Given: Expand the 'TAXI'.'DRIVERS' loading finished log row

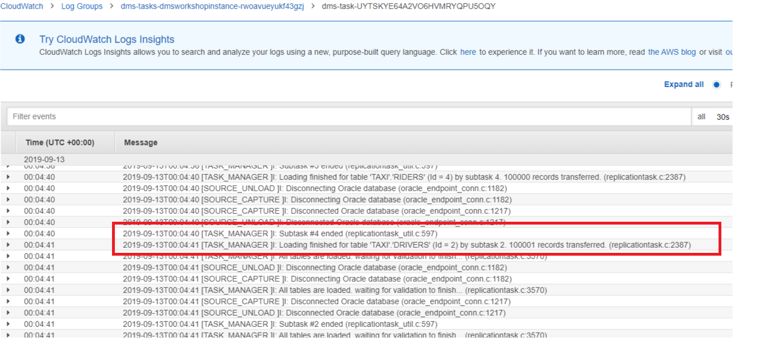Looking at the screenshot, I should click(x=8, y=245).
